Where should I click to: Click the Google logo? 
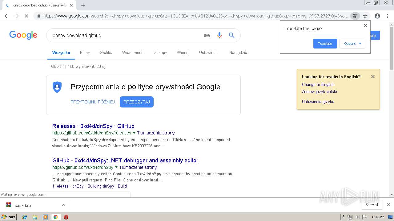[23, 35]
